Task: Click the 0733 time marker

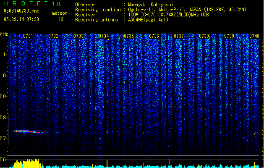Action: [x=78, y=36]
